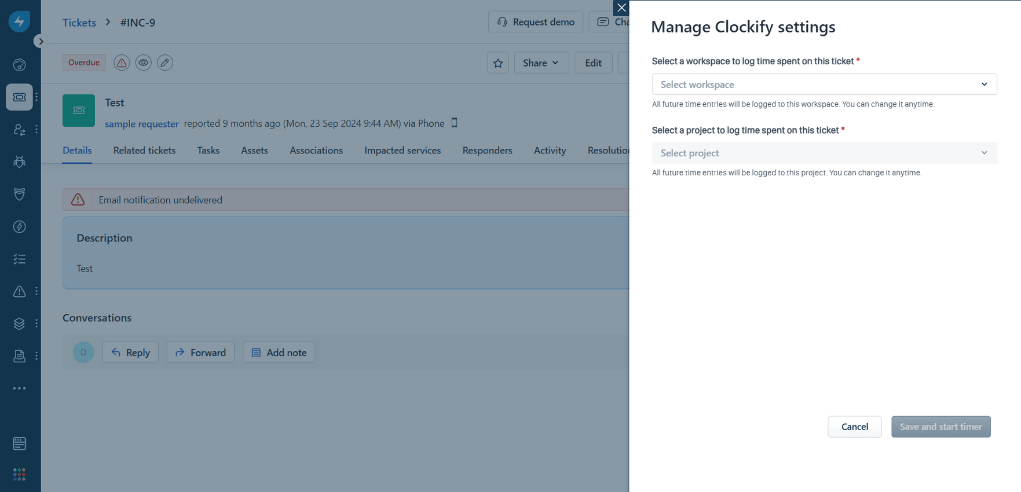The width and height of the screenshot is (1021, 492).
Task: Click the #INC-9 breadcrumb text
Action: (138, 23)
